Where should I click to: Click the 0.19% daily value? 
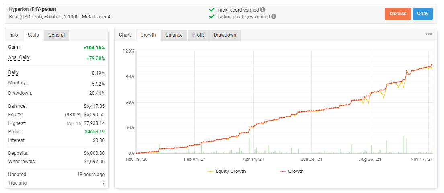98,73
